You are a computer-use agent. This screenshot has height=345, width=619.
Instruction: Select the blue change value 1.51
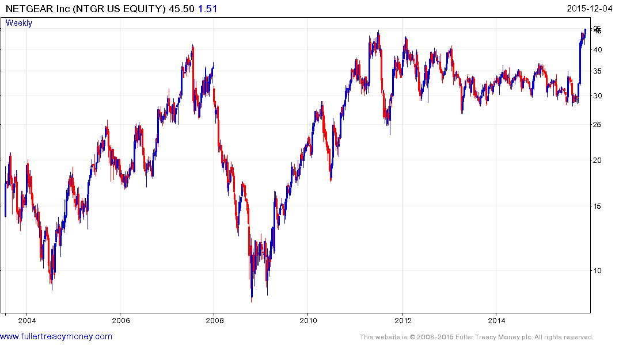point(208,9)
